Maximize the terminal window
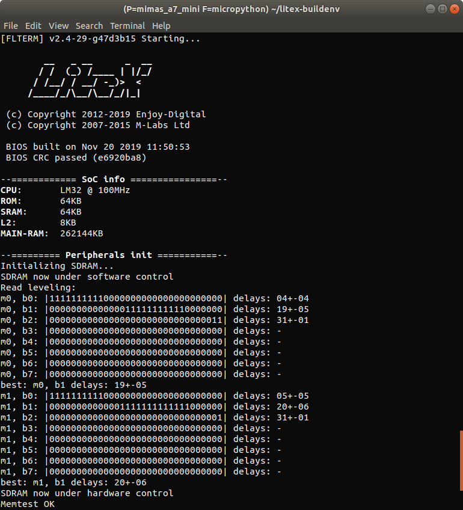The height and width of the screenshot is (510, 463). pos(441,9)
